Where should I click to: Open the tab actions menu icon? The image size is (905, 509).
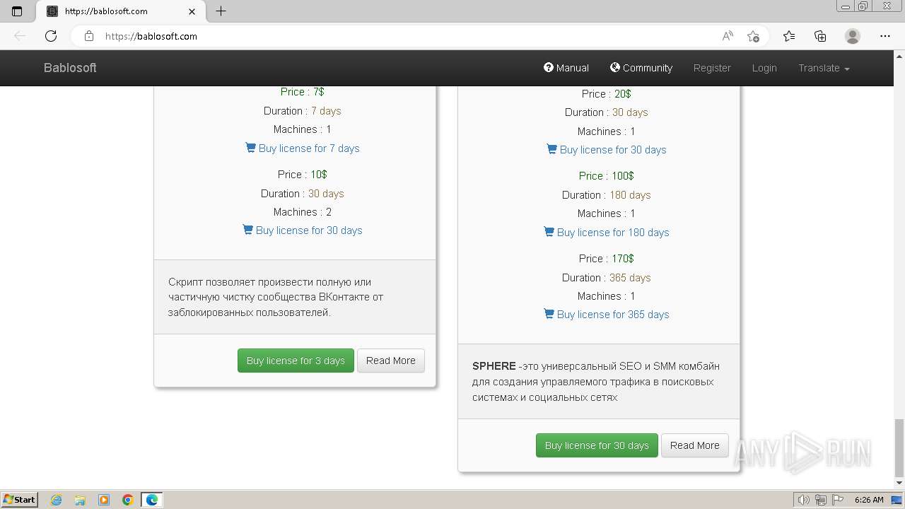click(x=17, y=11)
